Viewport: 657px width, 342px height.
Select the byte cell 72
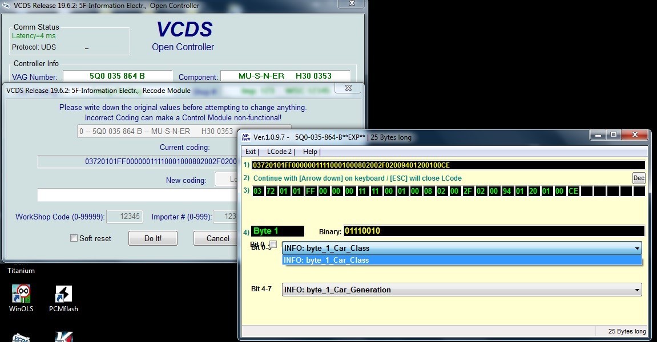271,192
